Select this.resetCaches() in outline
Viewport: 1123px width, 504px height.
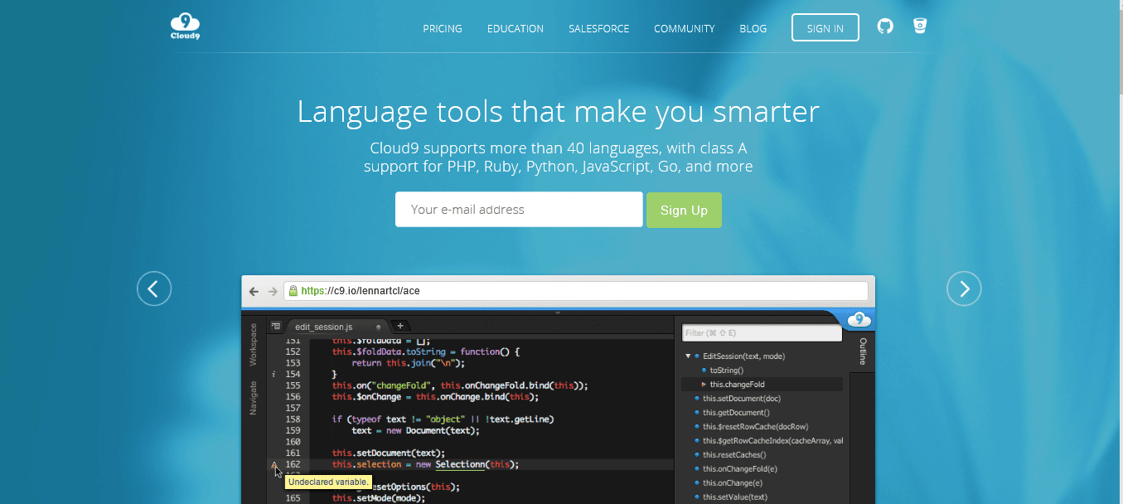tap(734, 455)
